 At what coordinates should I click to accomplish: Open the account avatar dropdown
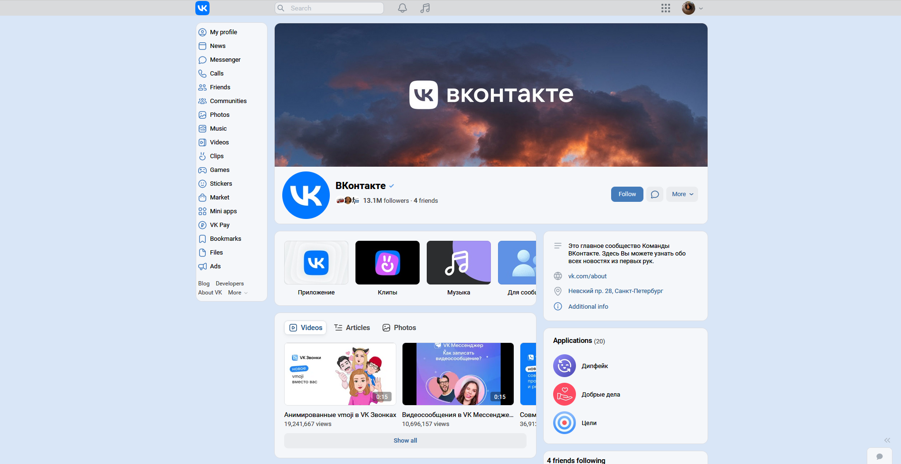692,8
